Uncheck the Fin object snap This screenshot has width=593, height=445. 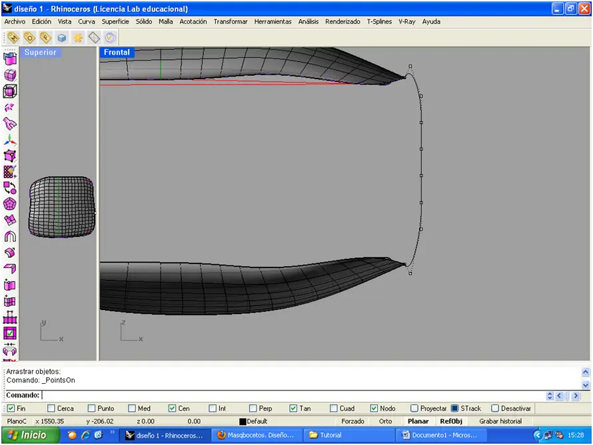11,408
